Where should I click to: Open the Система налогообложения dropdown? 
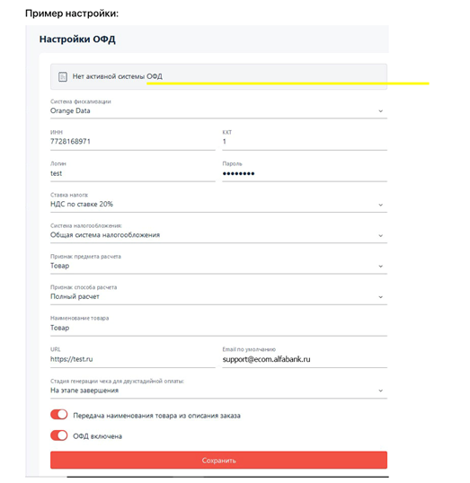click(x=218, y=233)
